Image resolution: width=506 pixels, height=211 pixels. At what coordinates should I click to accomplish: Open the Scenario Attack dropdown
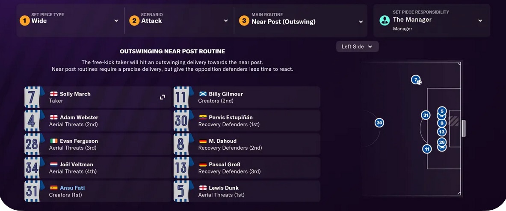(x=226, y=20)
